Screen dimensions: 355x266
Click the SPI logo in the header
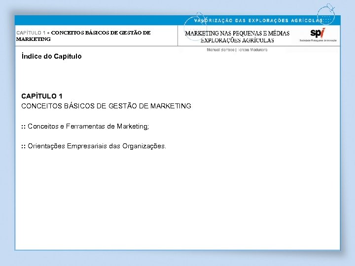(x=318, y=33)
